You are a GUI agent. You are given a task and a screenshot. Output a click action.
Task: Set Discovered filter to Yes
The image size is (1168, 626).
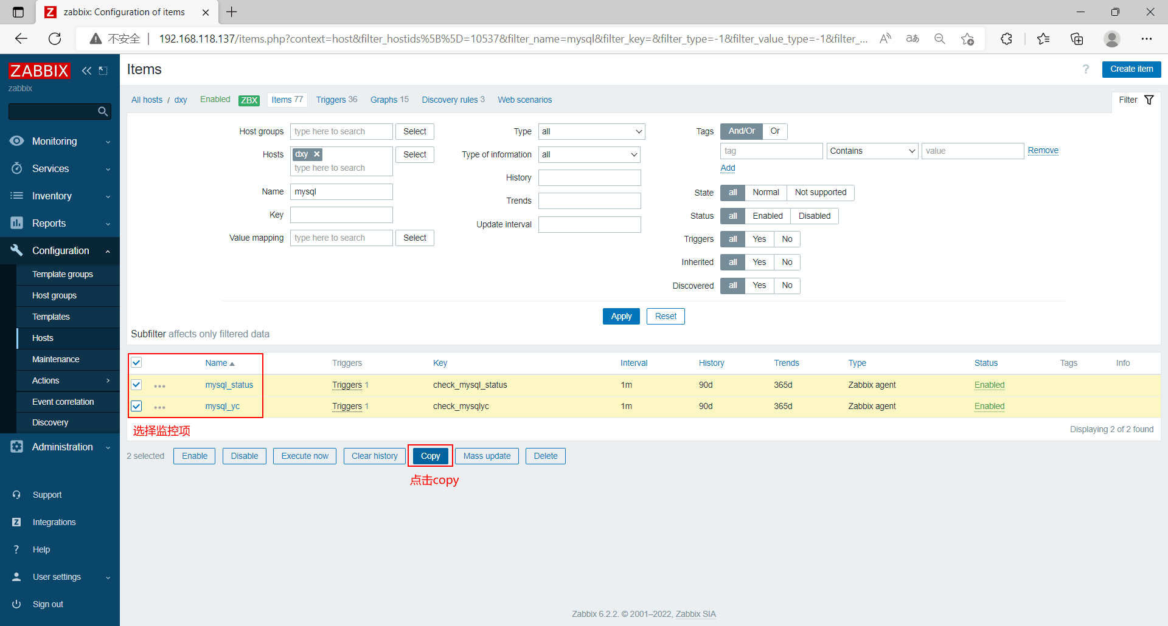(x=759, y=286)
